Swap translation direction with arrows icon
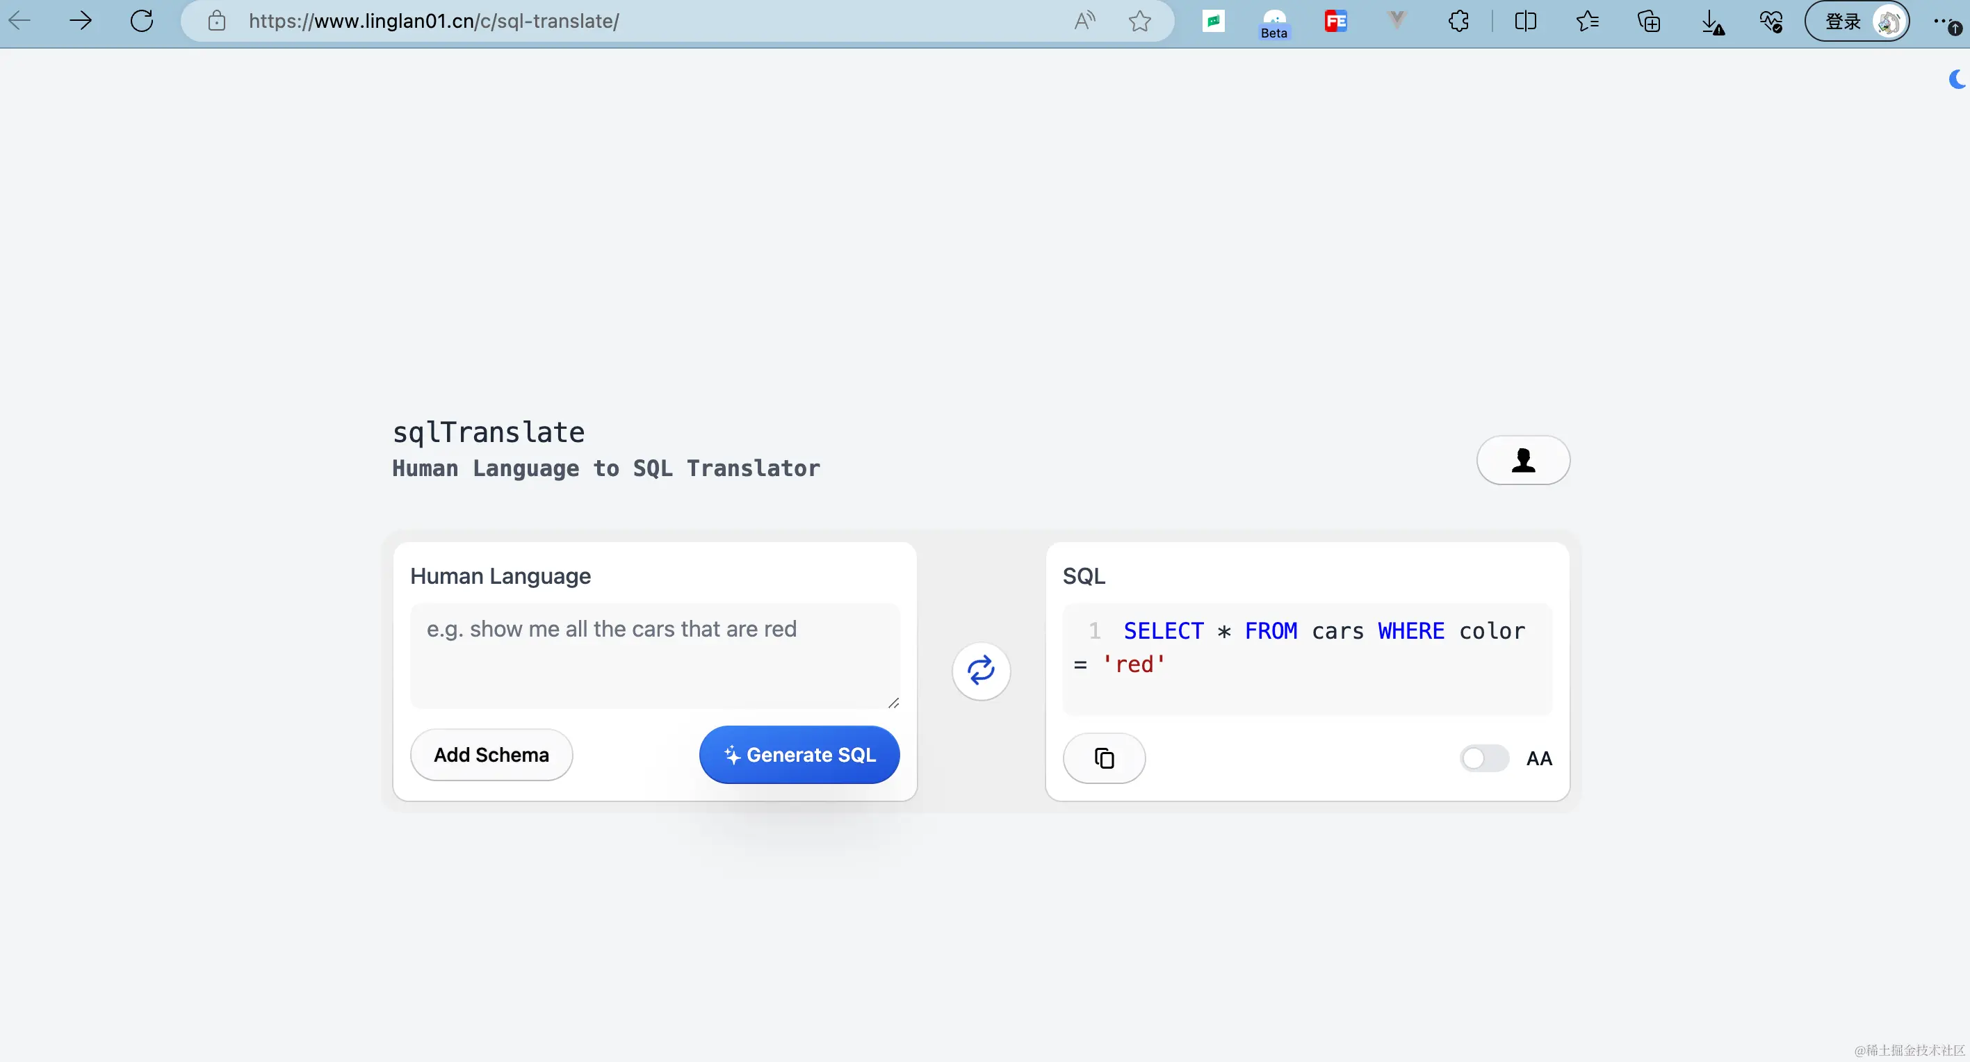The image size is (1970, 1062). click(981, 671)
